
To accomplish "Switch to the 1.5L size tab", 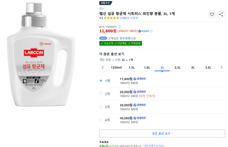I will [x=132, y=67].
